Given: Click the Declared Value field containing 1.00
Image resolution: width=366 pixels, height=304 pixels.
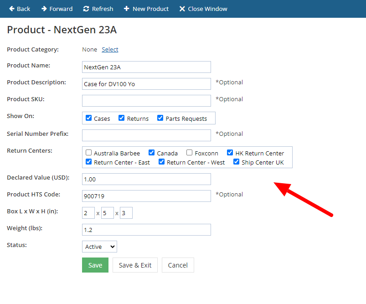Looking at the screenshot, I should pos(146,179).
